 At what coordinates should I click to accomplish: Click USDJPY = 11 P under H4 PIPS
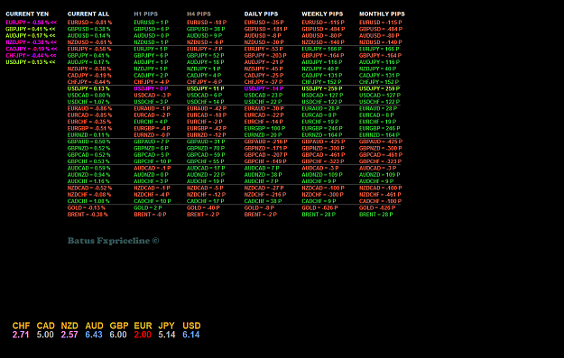[x=206, y=88]
